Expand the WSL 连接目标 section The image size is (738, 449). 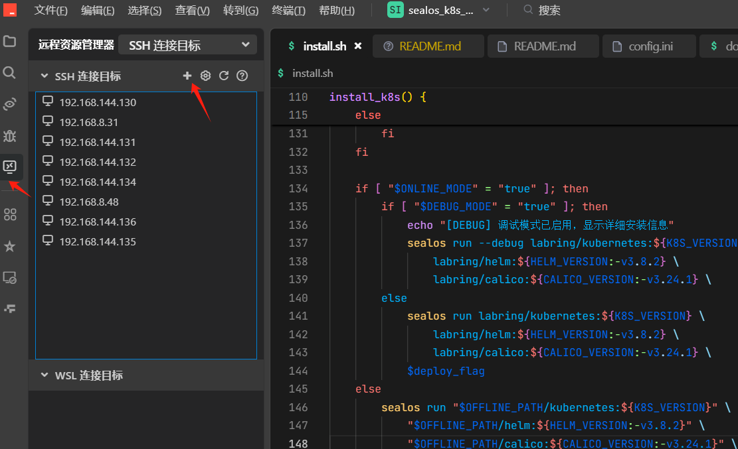44,375
